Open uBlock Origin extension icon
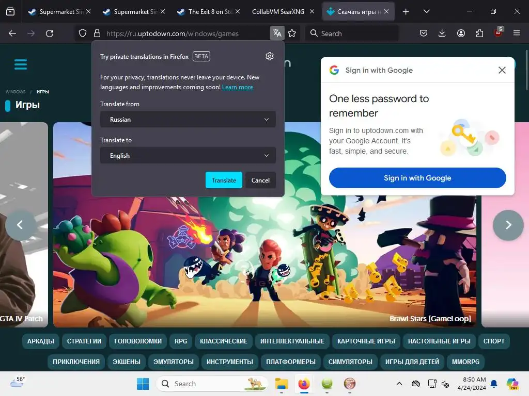 [x=499, y=32]
